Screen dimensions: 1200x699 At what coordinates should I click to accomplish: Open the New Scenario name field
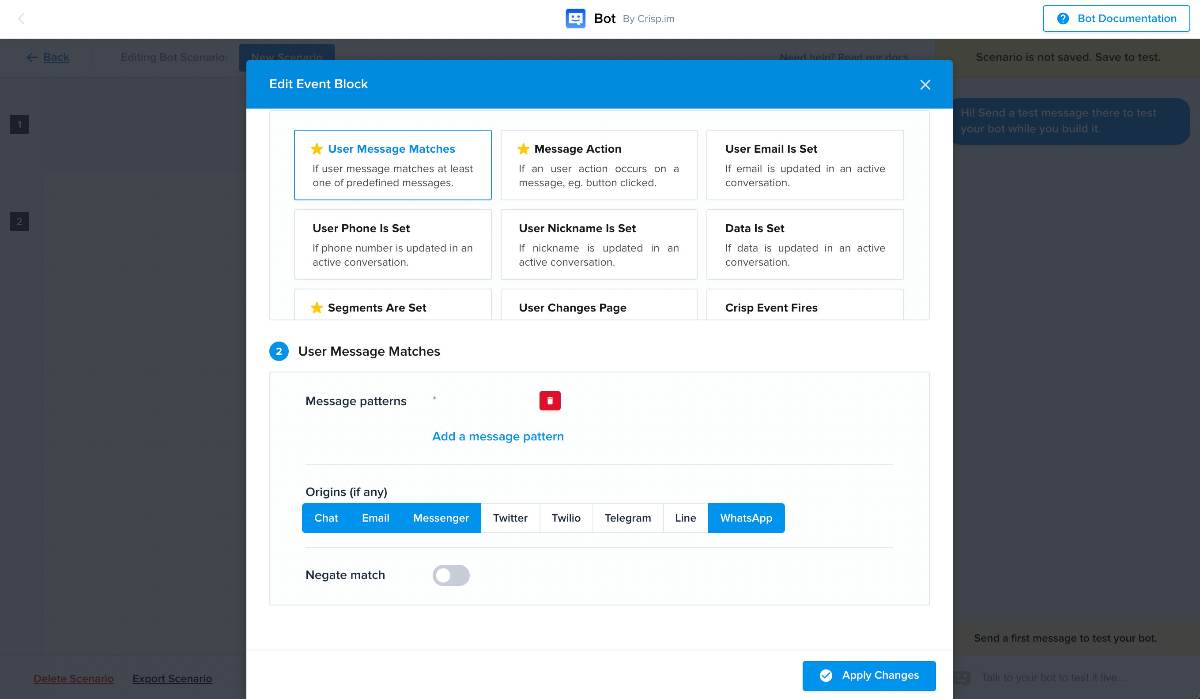click(x=287, y=57)
